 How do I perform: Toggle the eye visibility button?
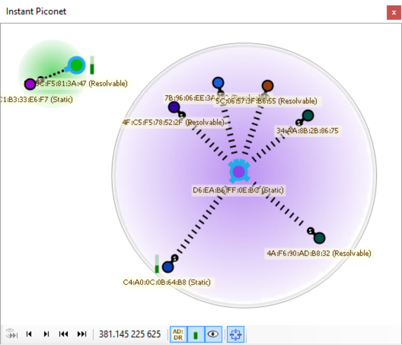tap(213, 334)
